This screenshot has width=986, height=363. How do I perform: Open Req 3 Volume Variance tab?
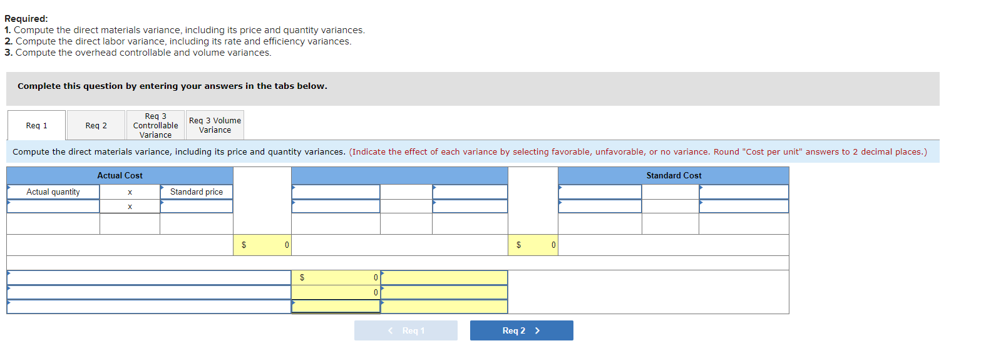point(215,125)
